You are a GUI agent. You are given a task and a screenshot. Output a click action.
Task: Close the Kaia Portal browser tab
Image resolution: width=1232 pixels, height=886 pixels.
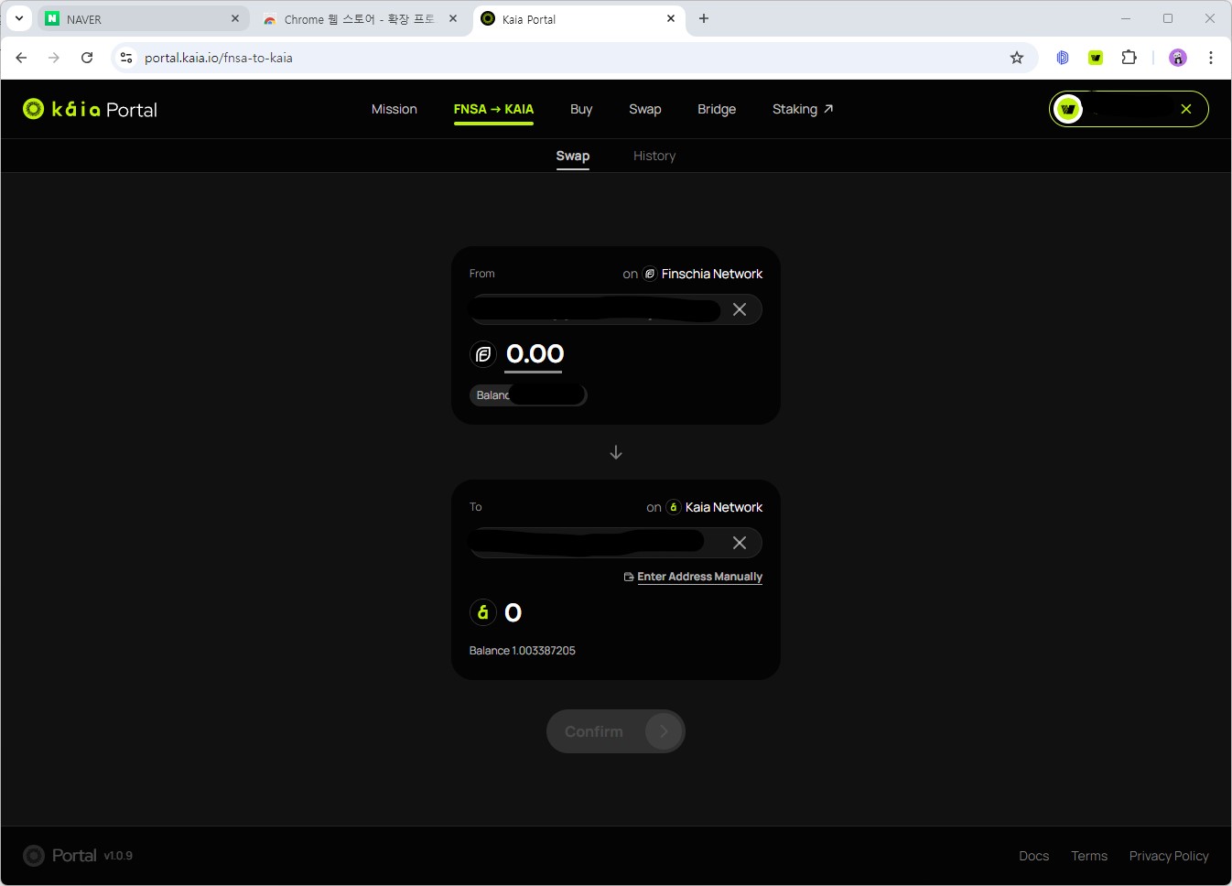click(671, 18)
